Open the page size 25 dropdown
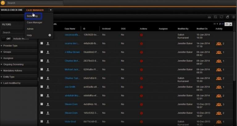 tap(228, 24)
